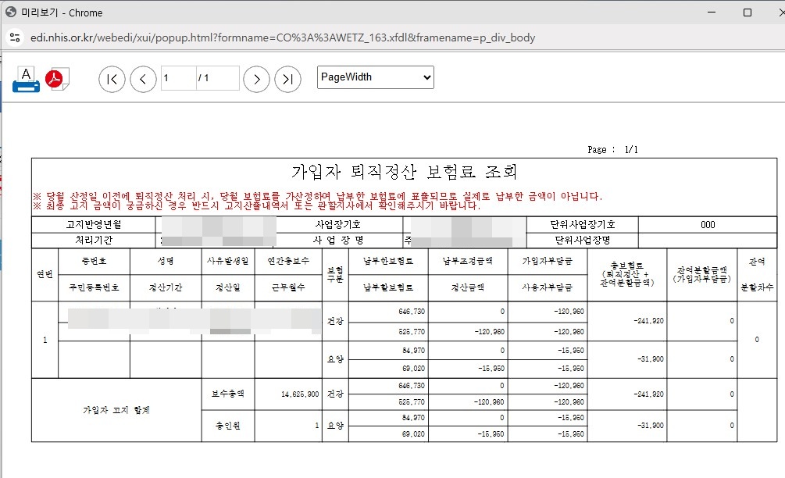Screen dimensions: 785x478
Task: Click the site information icon in address bar
Action: [15, 37]
